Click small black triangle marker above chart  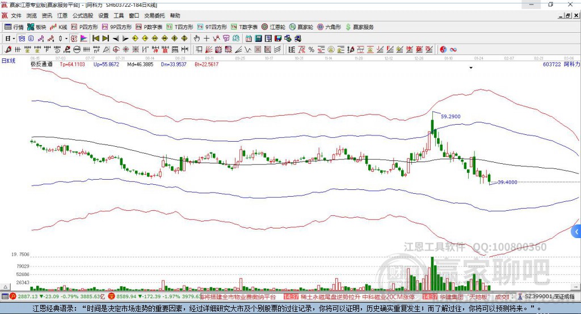click(471, 68)
